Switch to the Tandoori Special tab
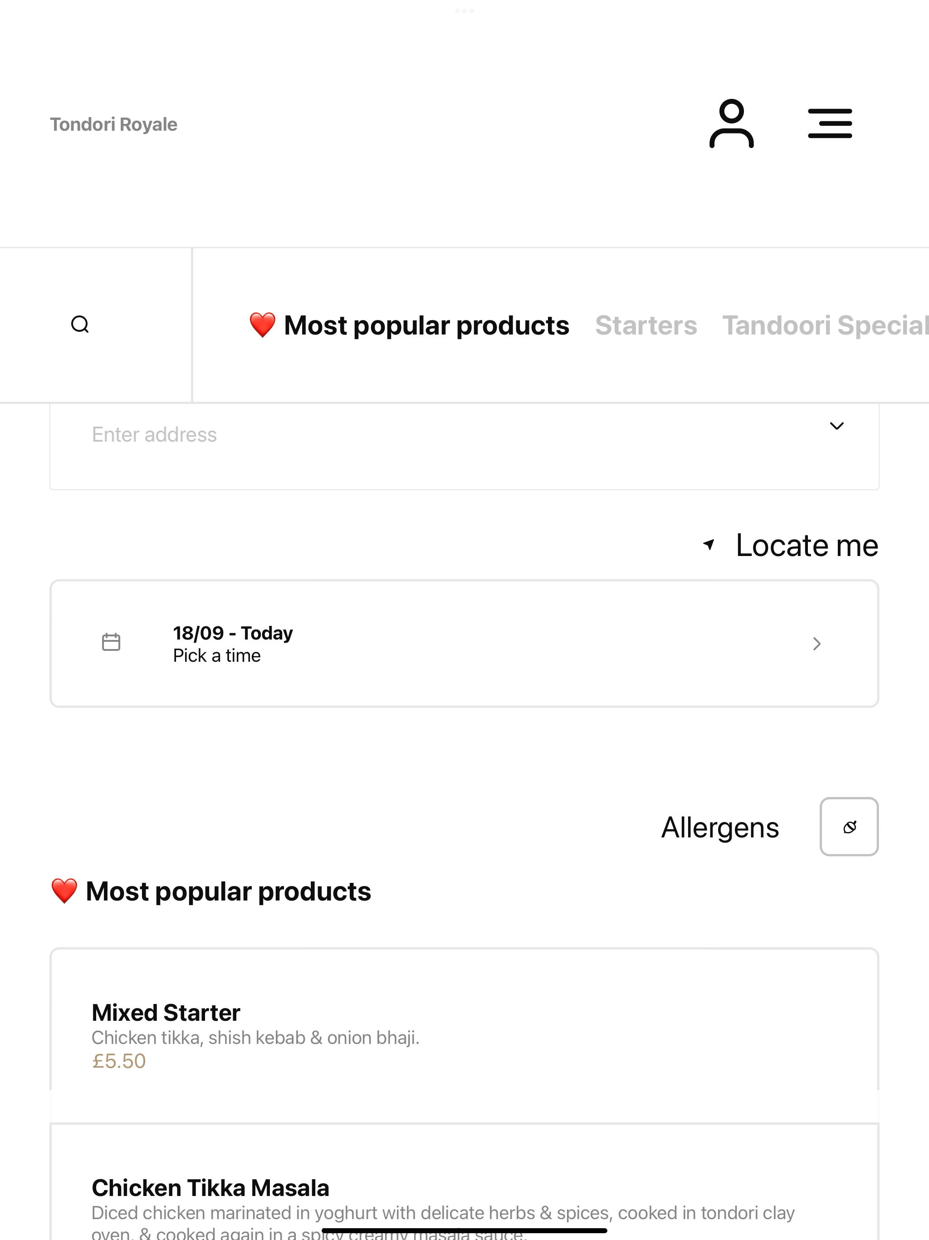Screen dimensions: 929x1240 (x=825, y=326)
